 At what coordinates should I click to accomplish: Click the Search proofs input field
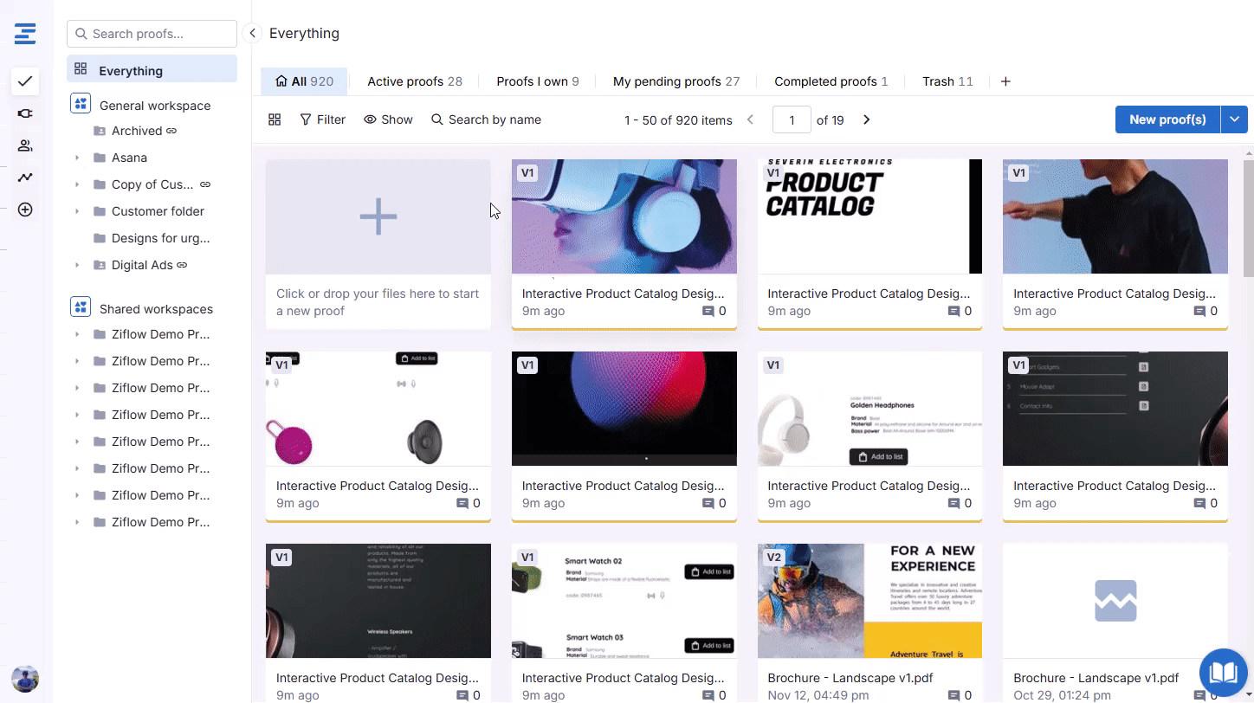152,34
